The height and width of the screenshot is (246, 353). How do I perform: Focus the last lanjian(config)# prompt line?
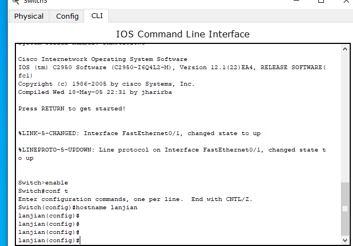coord(49,241)
